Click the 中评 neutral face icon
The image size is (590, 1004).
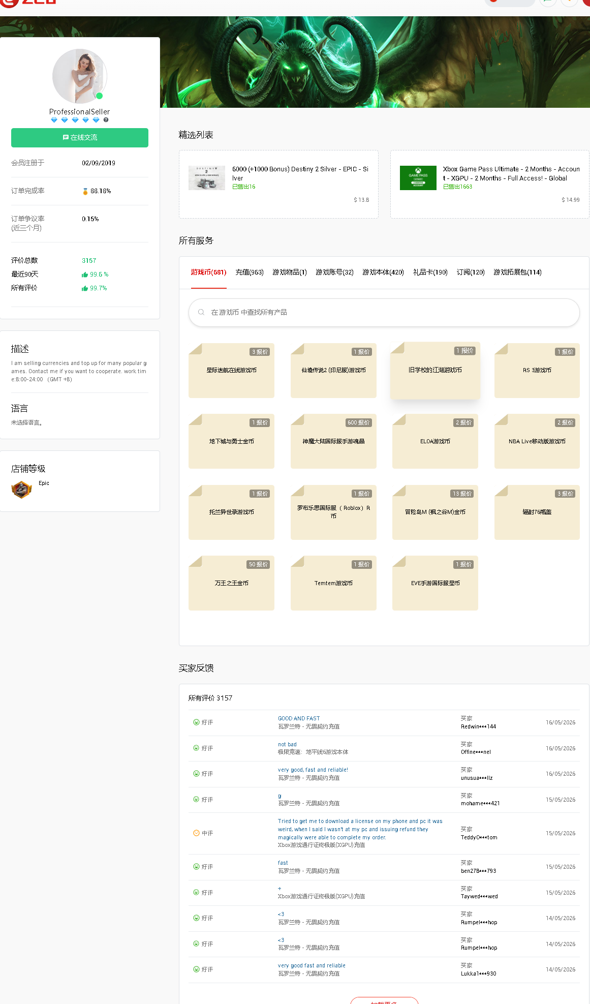coord(196,833)
